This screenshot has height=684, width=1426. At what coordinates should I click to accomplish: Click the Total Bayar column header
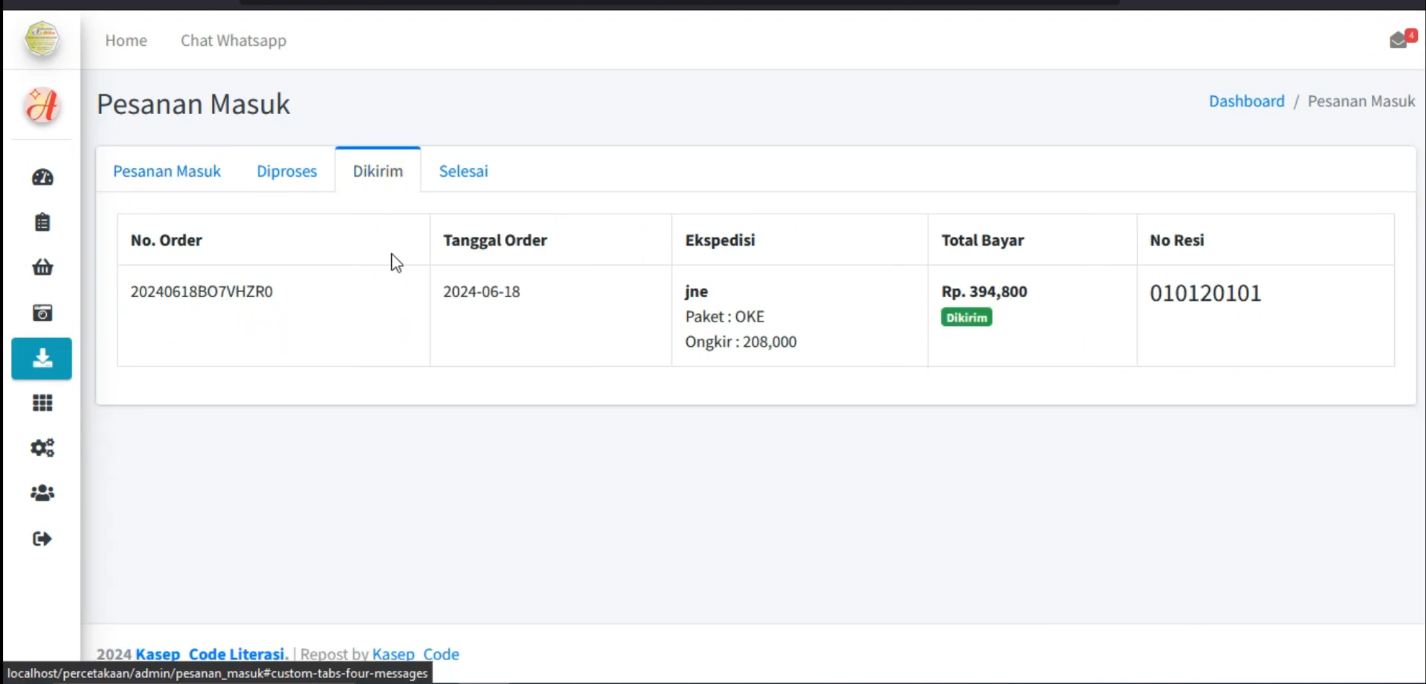click(x=982, y=240)
